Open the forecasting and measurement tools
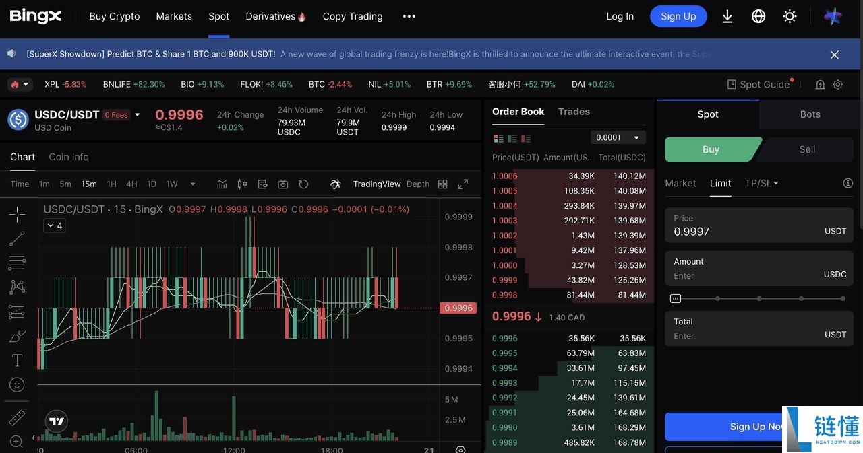The height and width of the screenshot is (453, 863). 17,312
